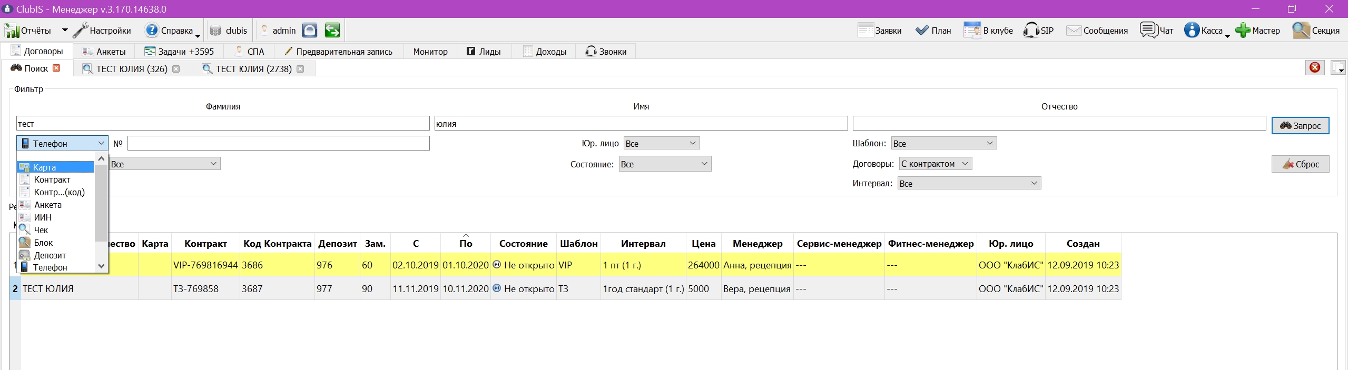1348x370 pixels.
Task: Click the lock session icon
Action: click(310, 31)
